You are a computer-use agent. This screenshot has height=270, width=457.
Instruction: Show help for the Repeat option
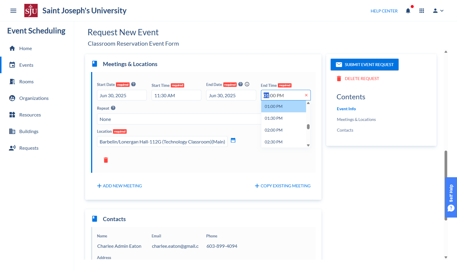[113, 108]
